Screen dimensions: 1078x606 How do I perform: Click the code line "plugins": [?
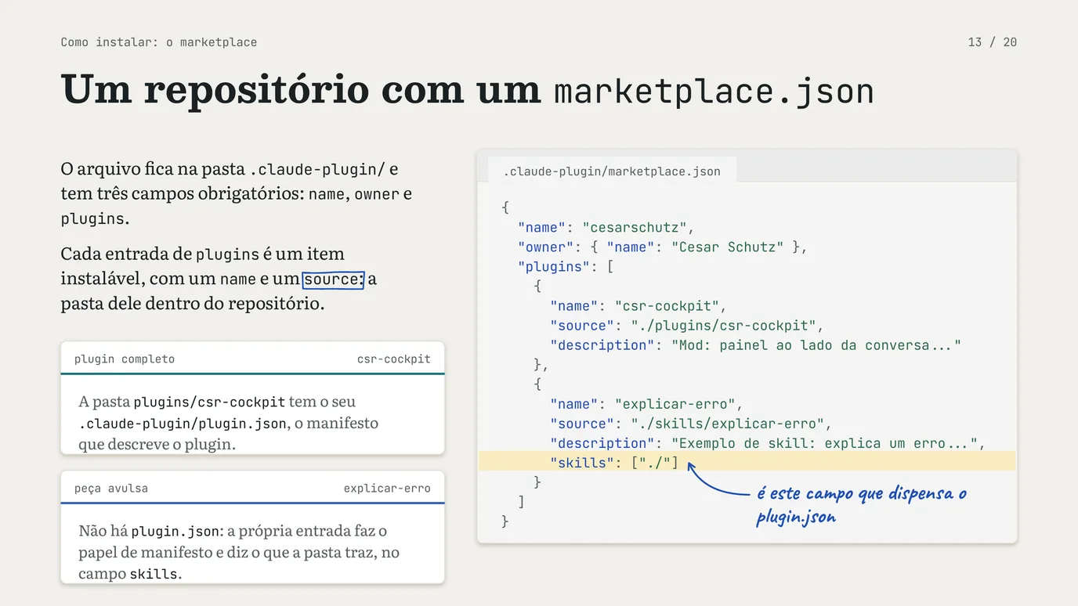[x=566, y=267]
